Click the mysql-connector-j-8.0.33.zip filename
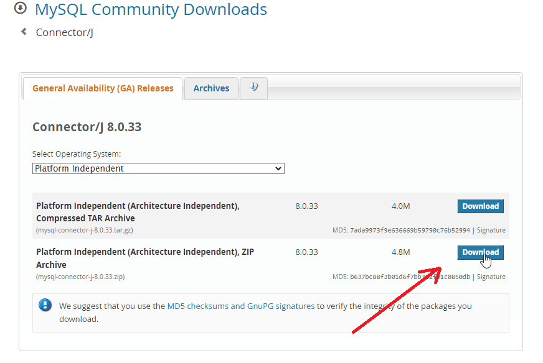The width and height of the screenshot is (543, 363). pyautogui.click(x=80, y=277)
